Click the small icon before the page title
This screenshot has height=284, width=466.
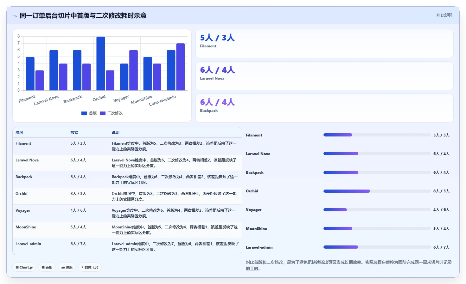pos(15,16)
